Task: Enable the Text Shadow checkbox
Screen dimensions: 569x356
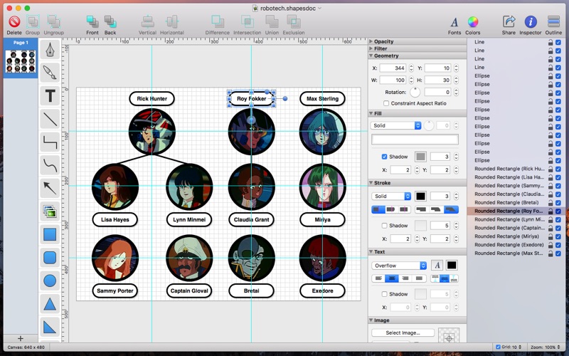Action: [x=384, y=294]
